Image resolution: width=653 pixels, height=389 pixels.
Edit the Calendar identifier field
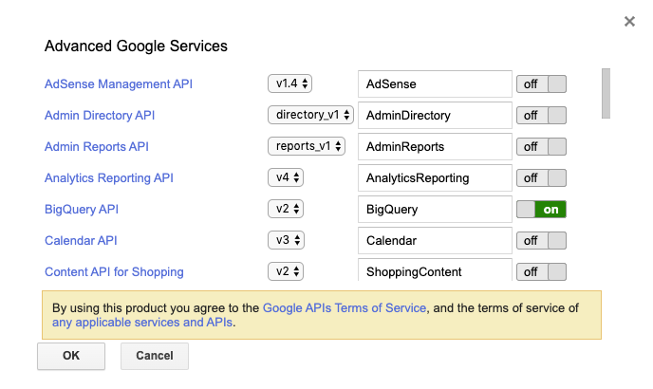[435, 240]
